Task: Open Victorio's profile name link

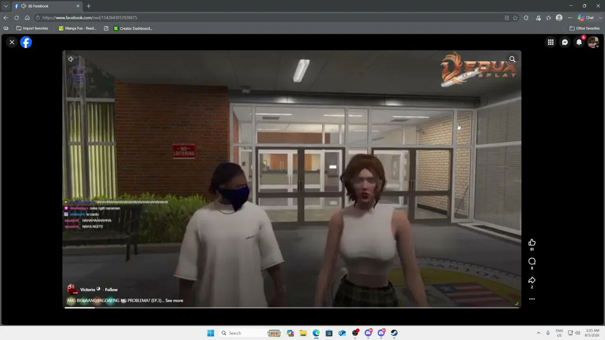Action: pyautogui.click(x=88, y=289)
